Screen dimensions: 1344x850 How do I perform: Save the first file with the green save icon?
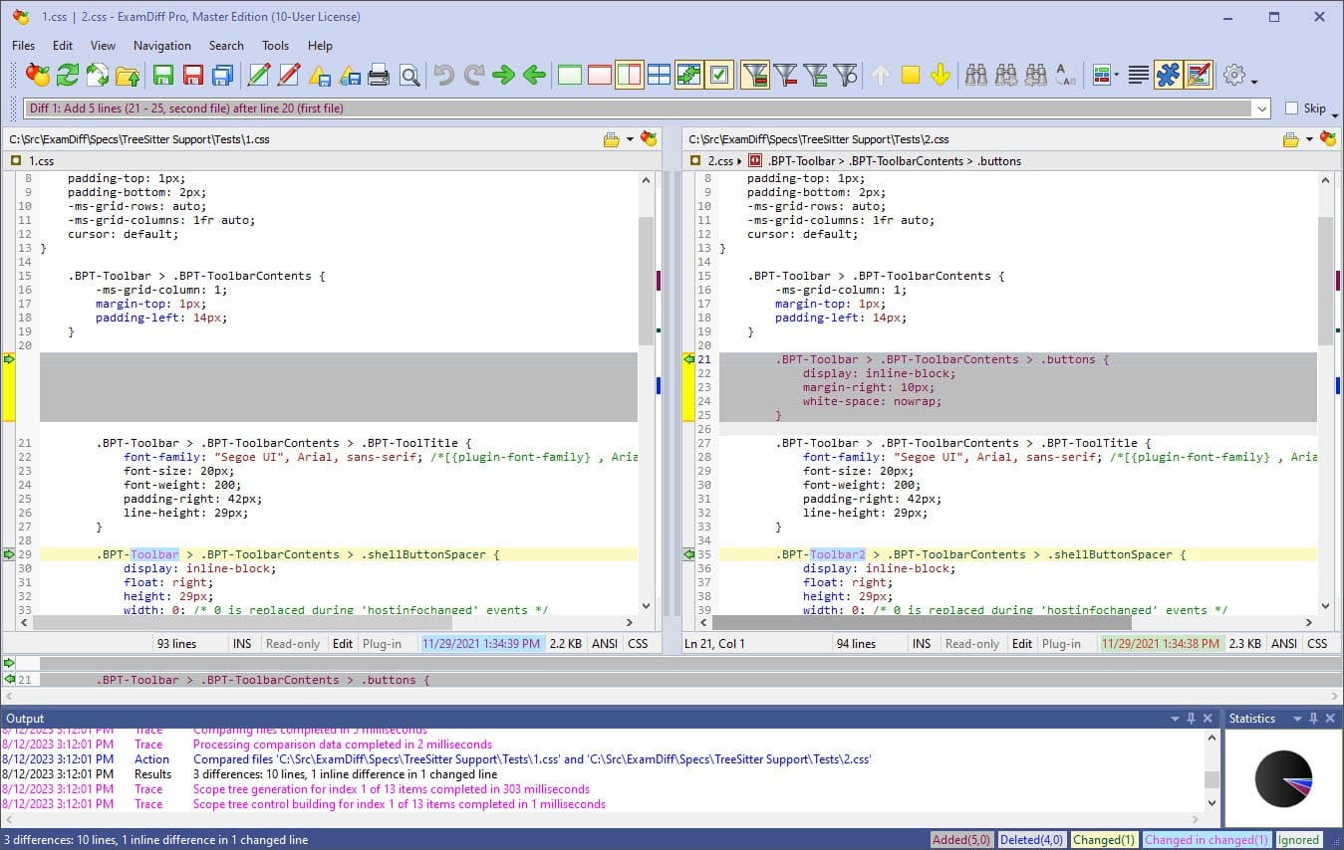click(162, 74)
